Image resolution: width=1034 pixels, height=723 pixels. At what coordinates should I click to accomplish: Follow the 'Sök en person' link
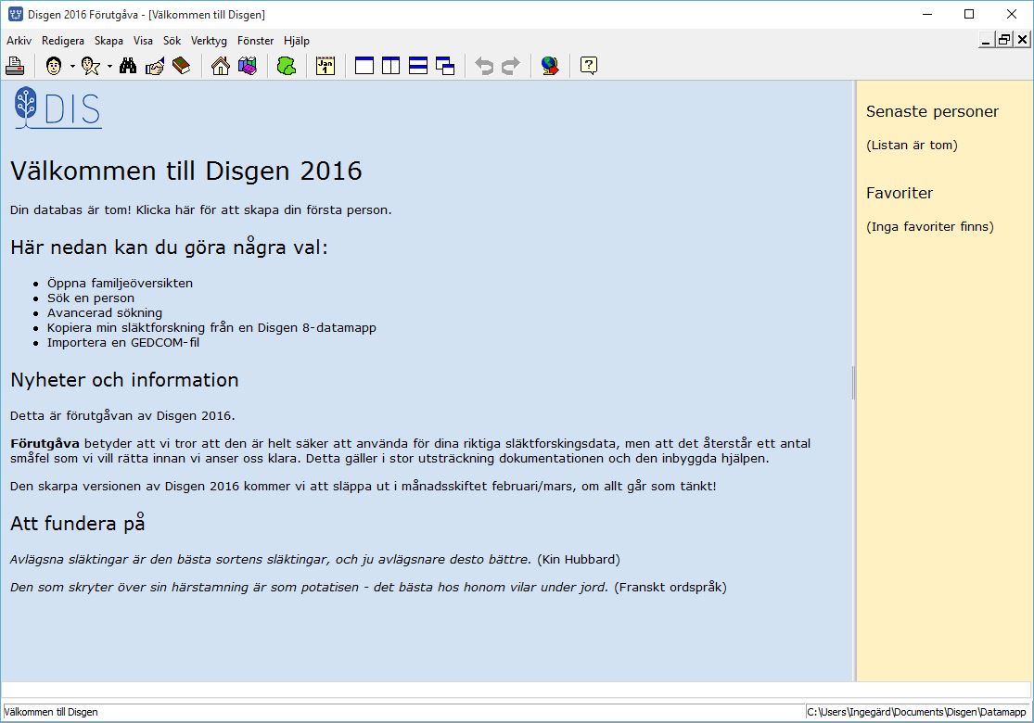click(91, 298)
